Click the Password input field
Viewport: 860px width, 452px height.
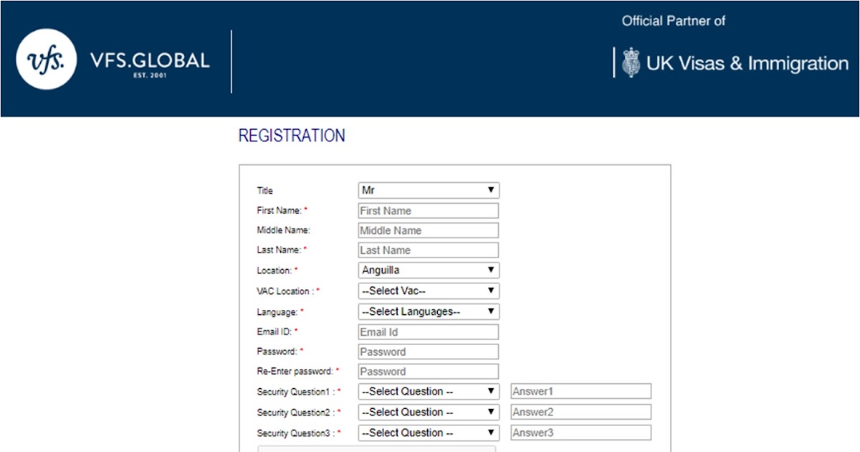tap(428, 352)
